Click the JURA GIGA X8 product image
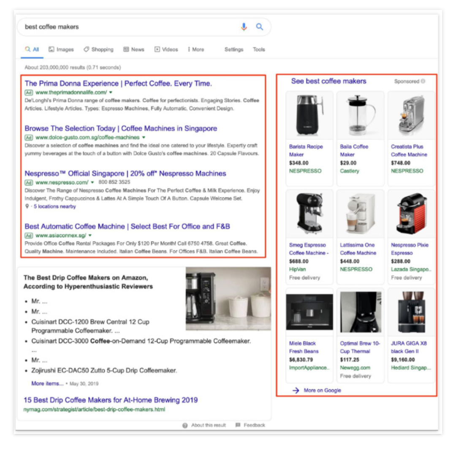Viewport: 456px width, 449px height. click(411, 312)
